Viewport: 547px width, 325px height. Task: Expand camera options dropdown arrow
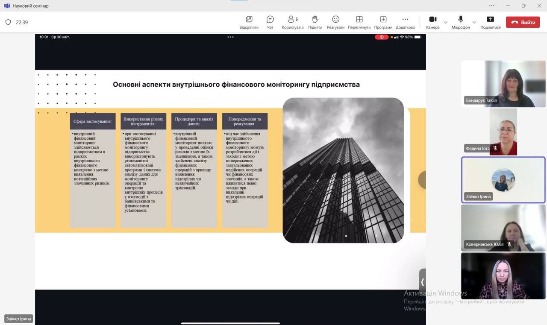pyautogui.click(x=445, y=22)
